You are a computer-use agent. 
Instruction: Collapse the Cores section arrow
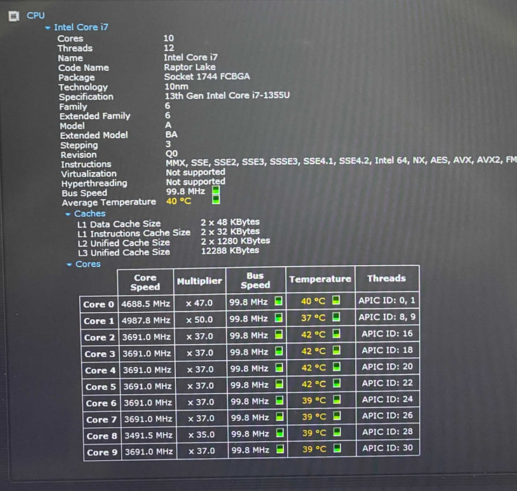click(x=69, y=264)
